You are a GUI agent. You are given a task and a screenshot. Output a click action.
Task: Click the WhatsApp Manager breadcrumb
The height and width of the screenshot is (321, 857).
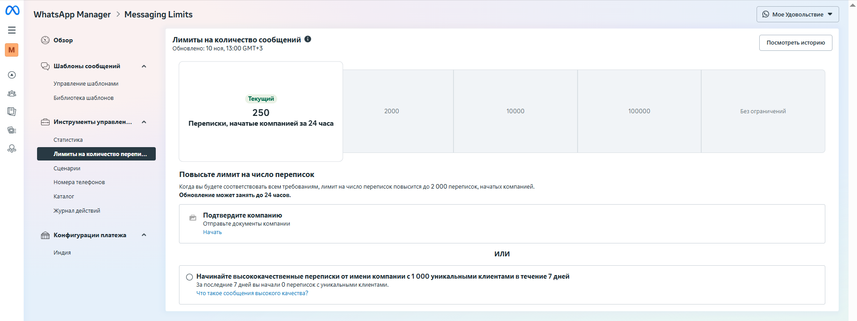click(72, 14)
